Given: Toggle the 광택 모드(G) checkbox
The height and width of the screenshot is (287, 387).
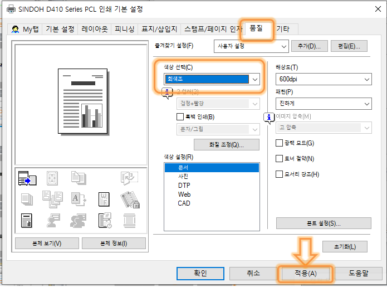Looking at the screenshot, I should [x=279, y=143].
